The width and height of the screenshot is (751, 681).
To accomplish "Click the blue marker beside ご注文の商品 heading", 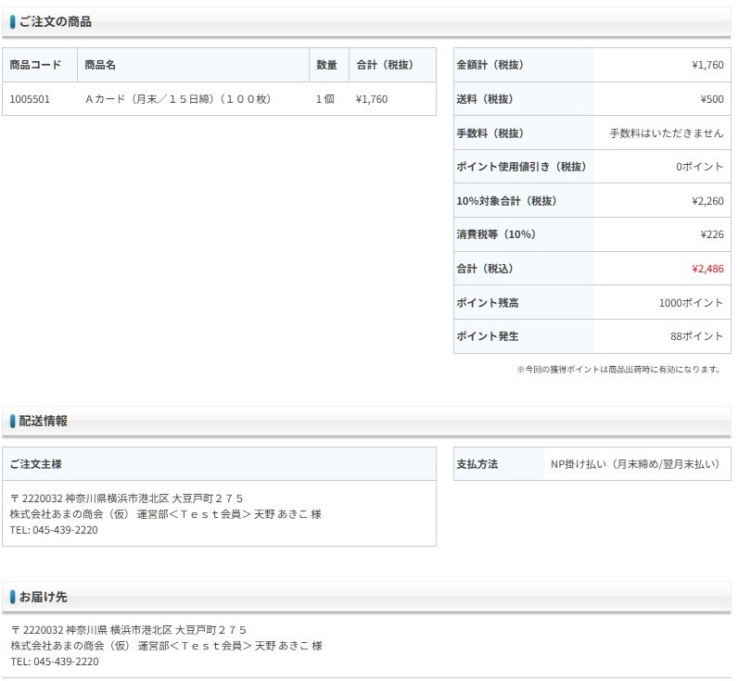I will click(x=12, y=21).
